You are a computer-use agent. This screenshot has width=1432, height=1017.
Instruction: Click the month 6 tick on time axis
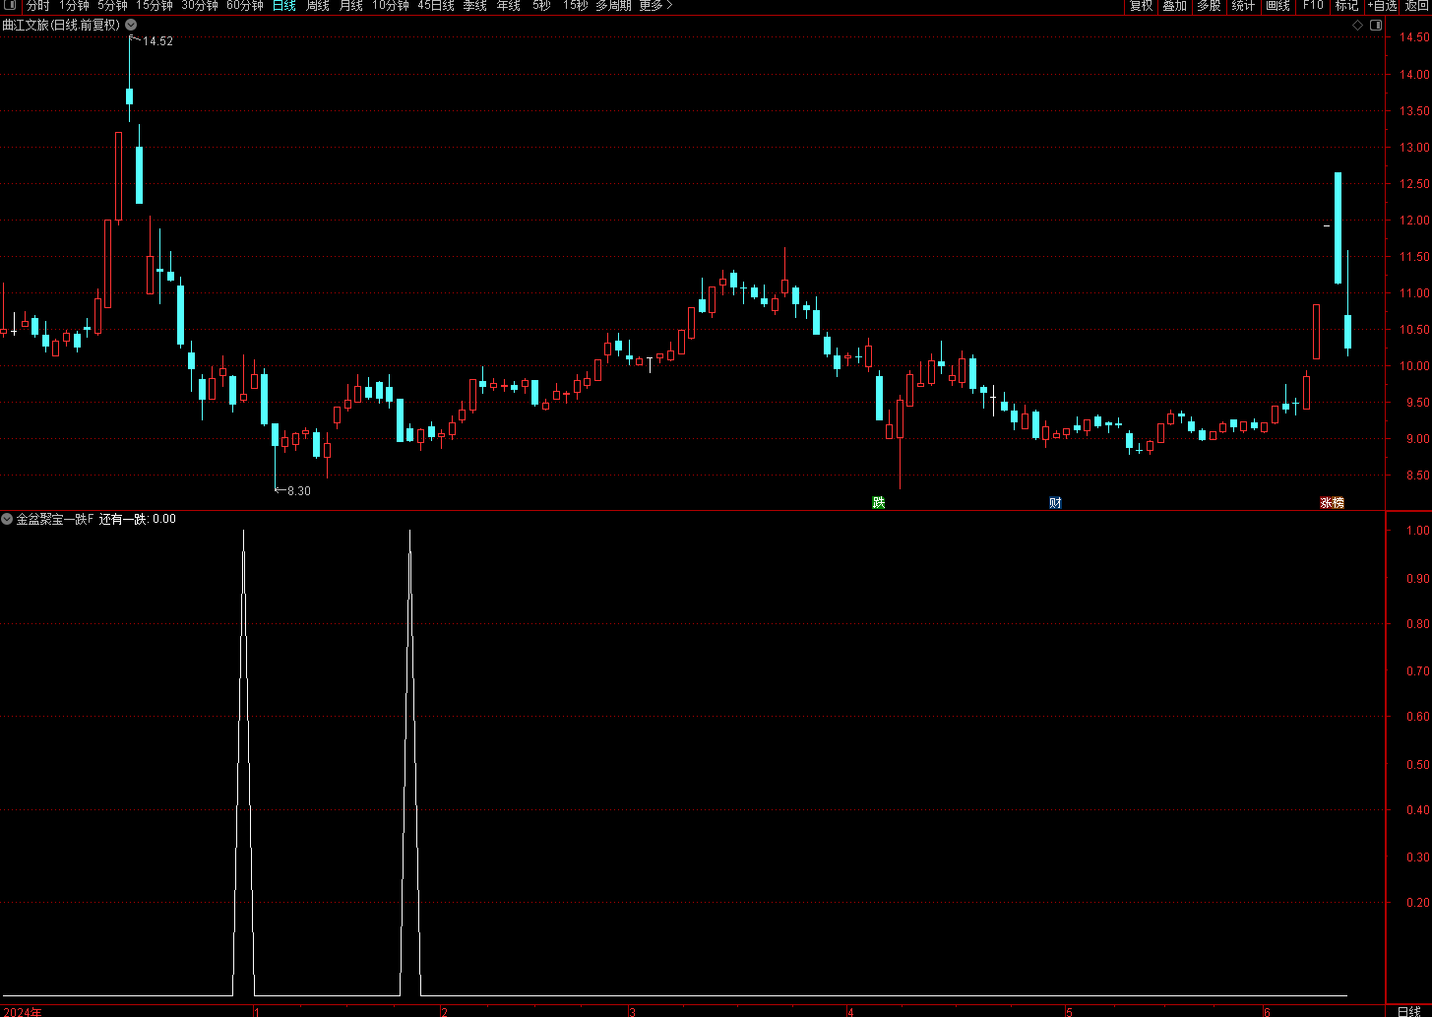click(1268, 1011)
